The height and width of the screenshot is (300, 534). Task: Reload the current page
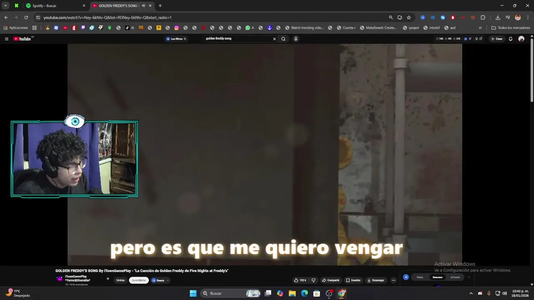26,17
